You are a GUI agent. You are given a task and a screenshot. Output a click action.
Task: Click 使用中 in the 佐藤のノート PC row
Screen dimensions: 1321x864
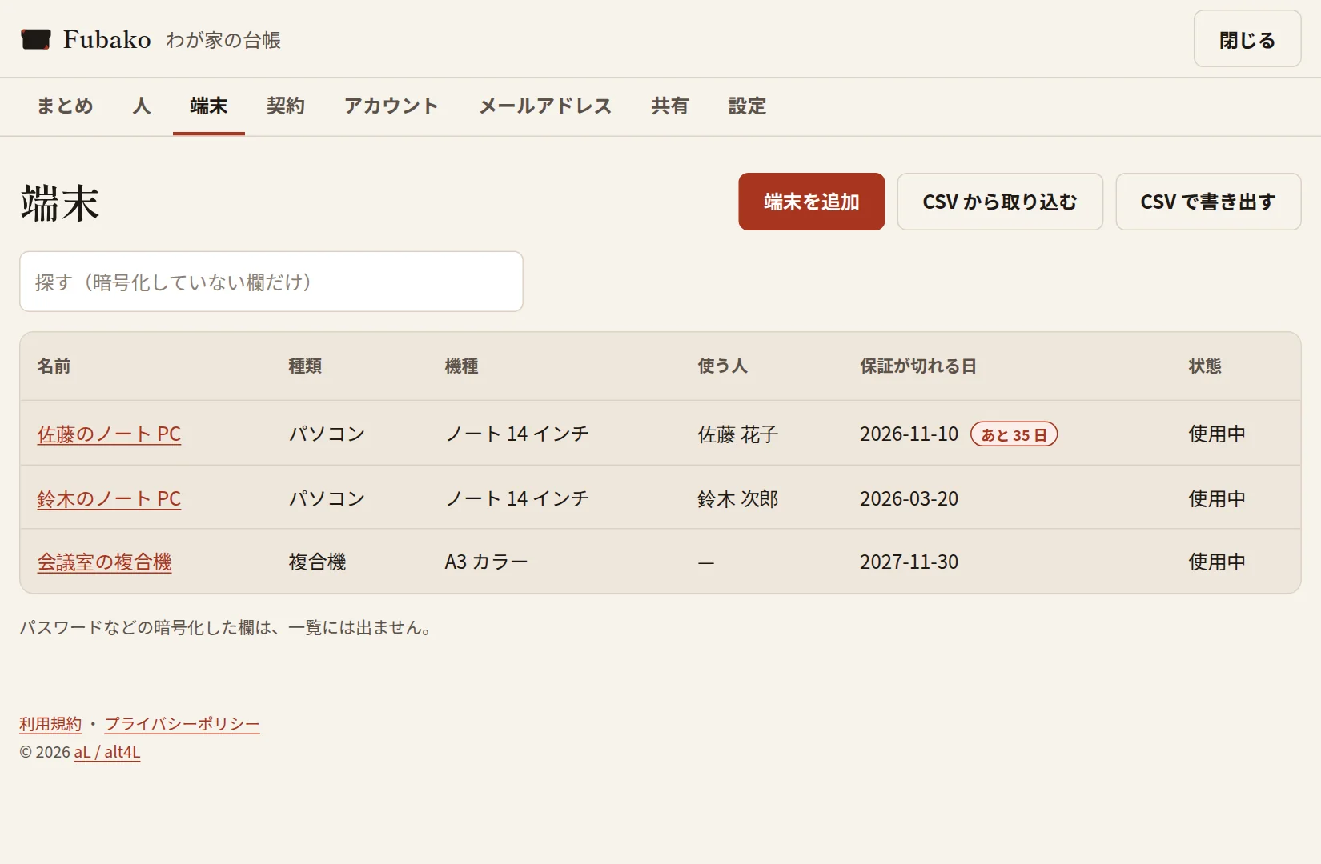tap(1217, 434)
